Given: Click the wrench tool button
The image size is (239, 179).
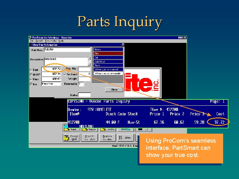Looking at the screenshot, I should [x=126, y=130].
